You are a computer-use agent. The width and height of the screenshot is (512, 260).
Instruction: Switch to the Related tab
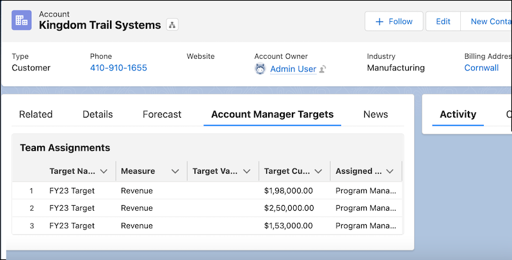(x=36, y=114)
